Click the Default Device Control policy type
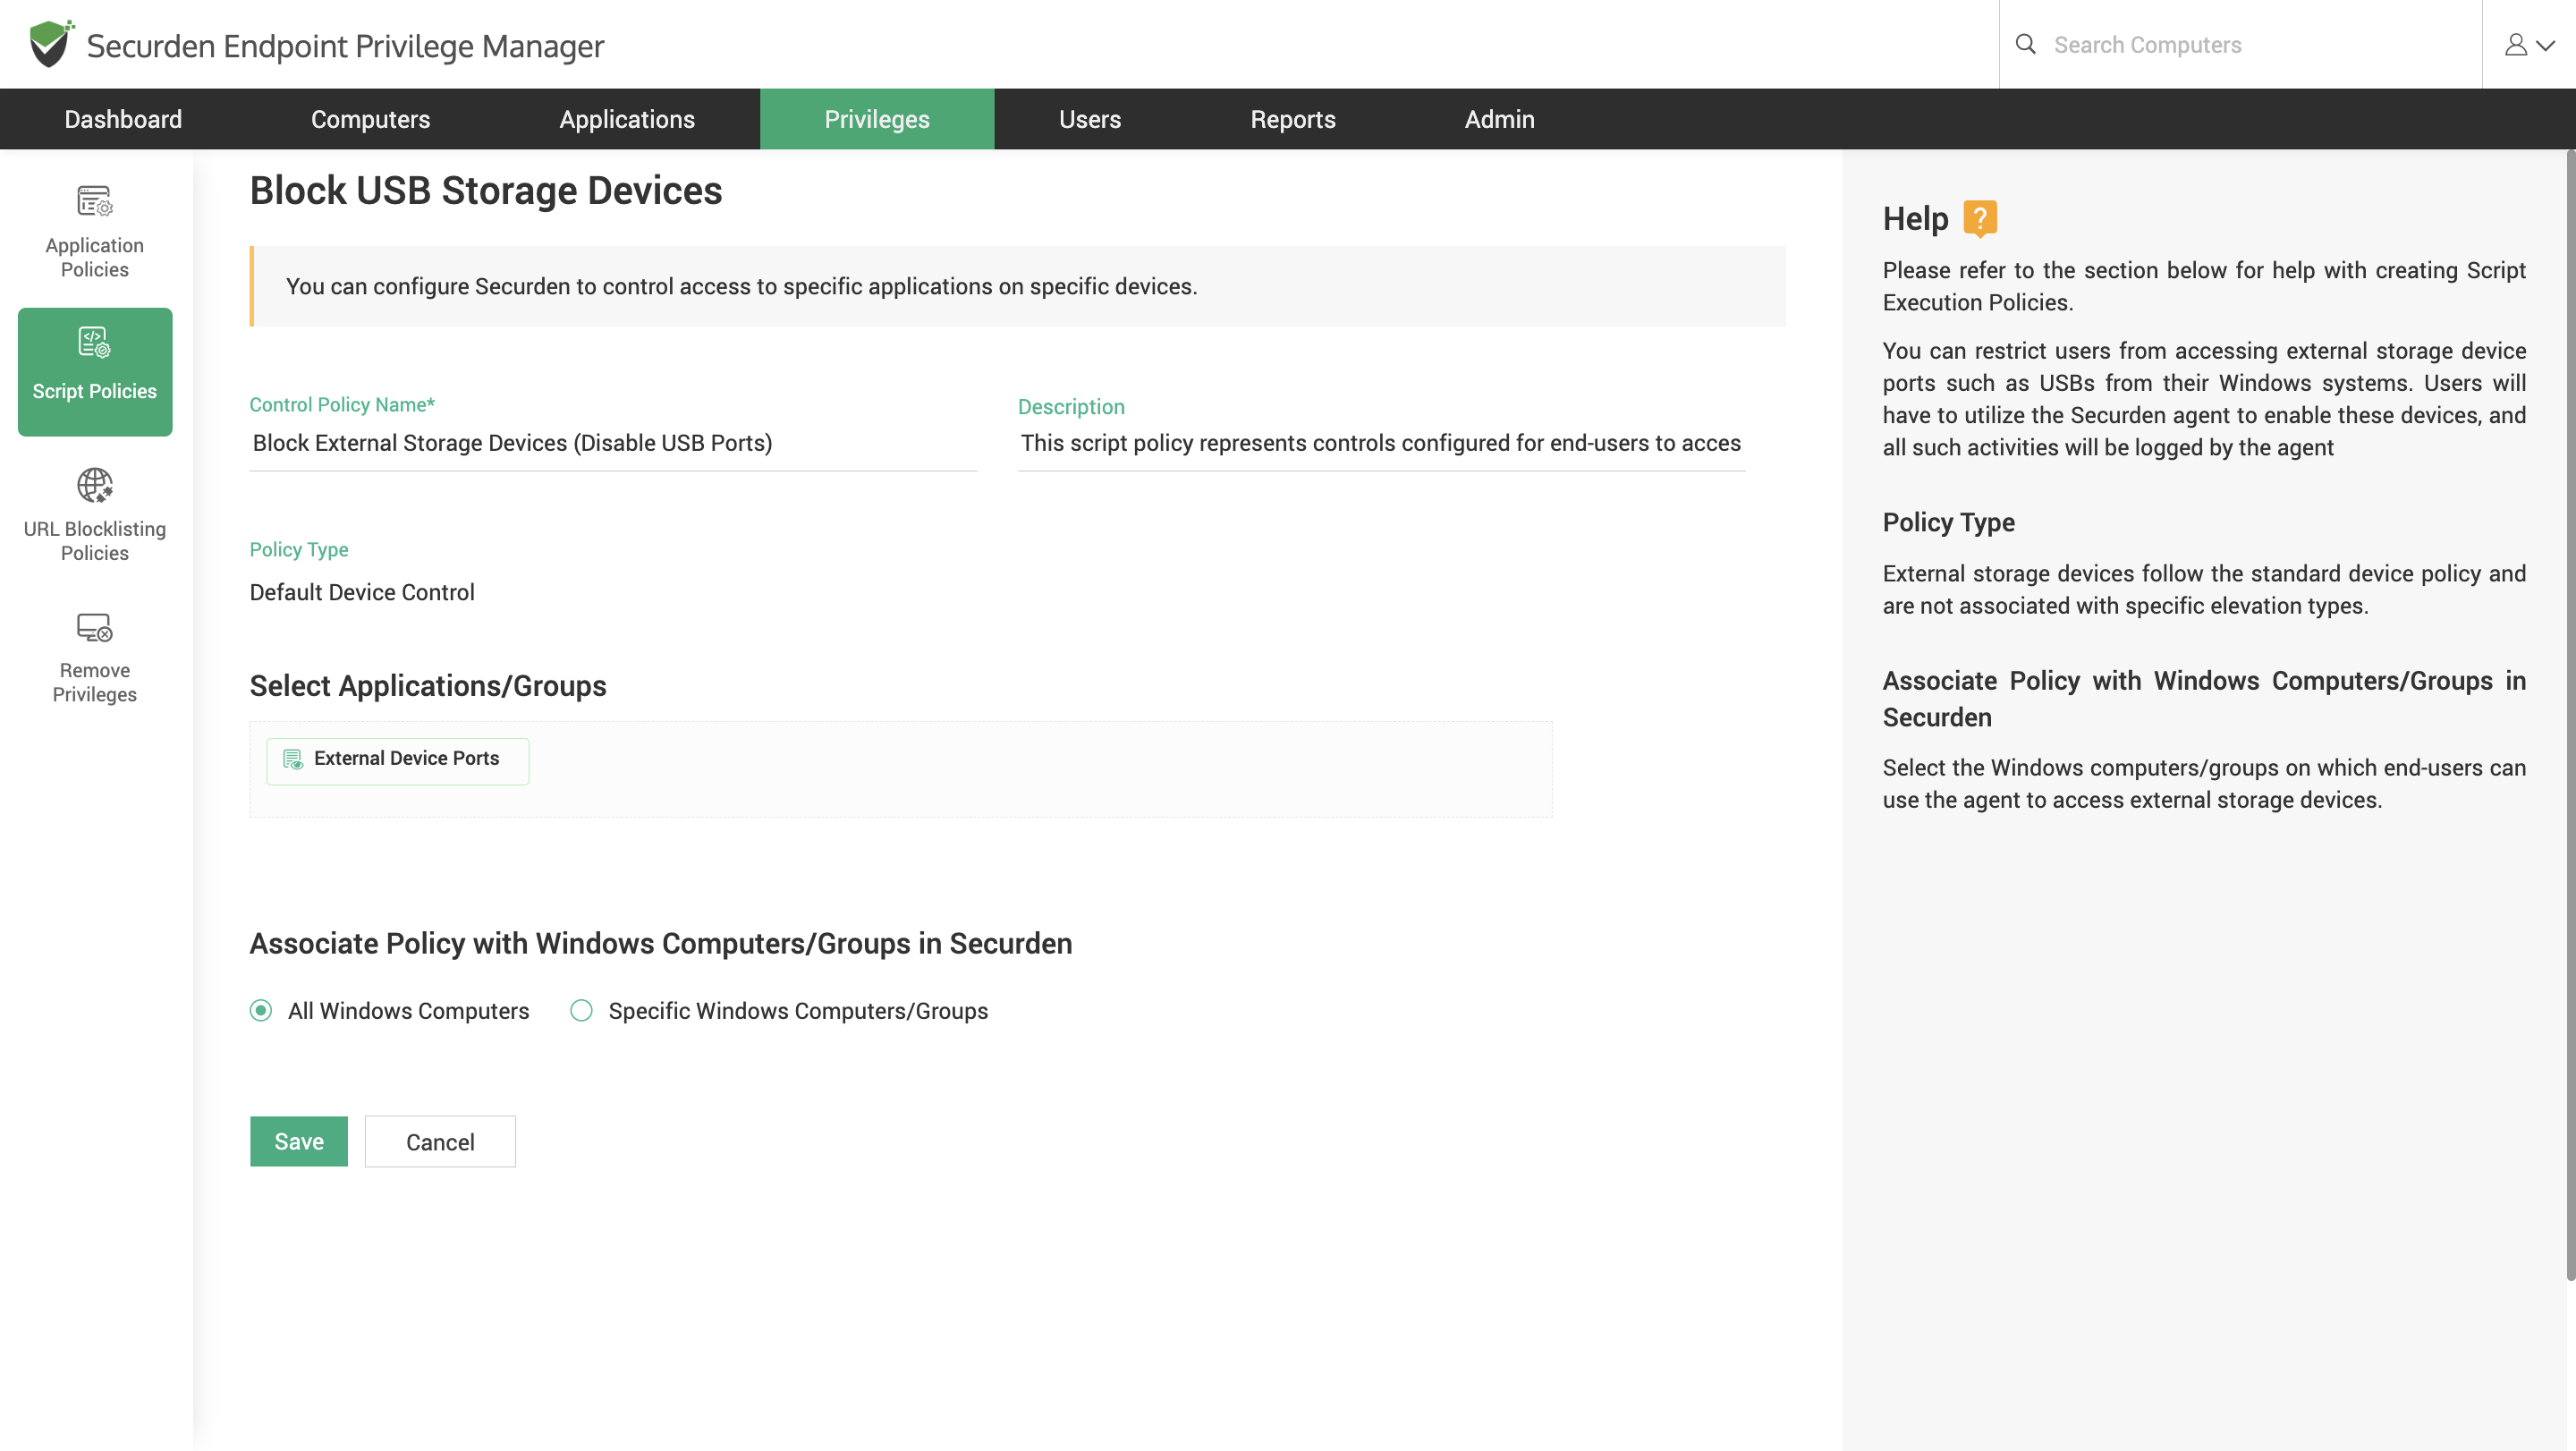 point(362,592)
